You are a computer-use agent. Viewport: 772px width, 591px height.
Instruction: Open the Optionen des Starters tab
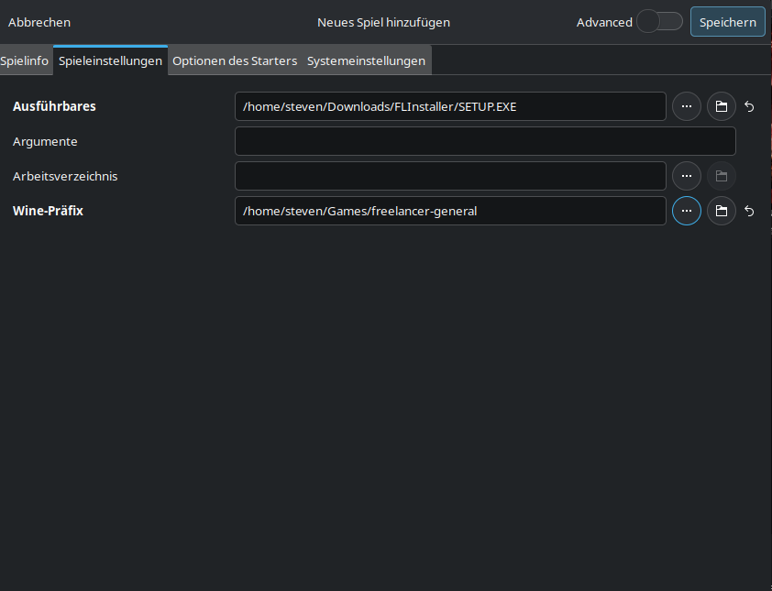pos(235,60)
